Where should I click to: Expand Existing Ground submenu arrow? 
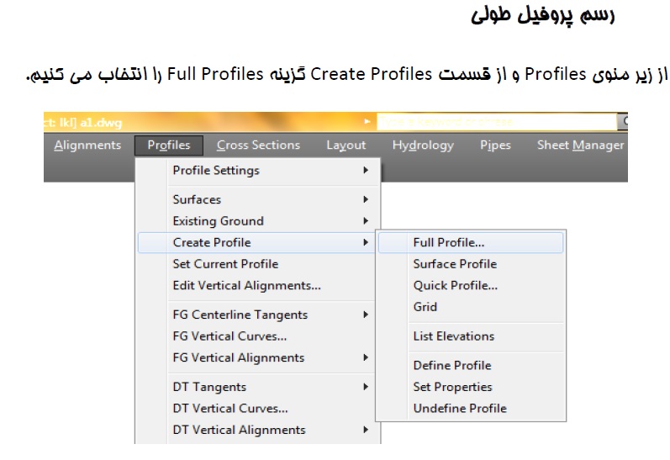tap(366, 221)
